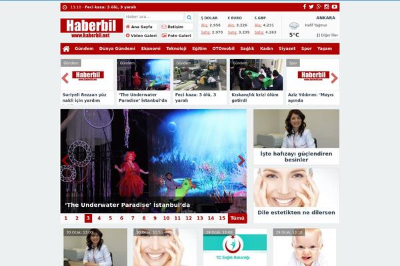
Task: Select slide 11 in slider pagination
Action: (177, 218)
